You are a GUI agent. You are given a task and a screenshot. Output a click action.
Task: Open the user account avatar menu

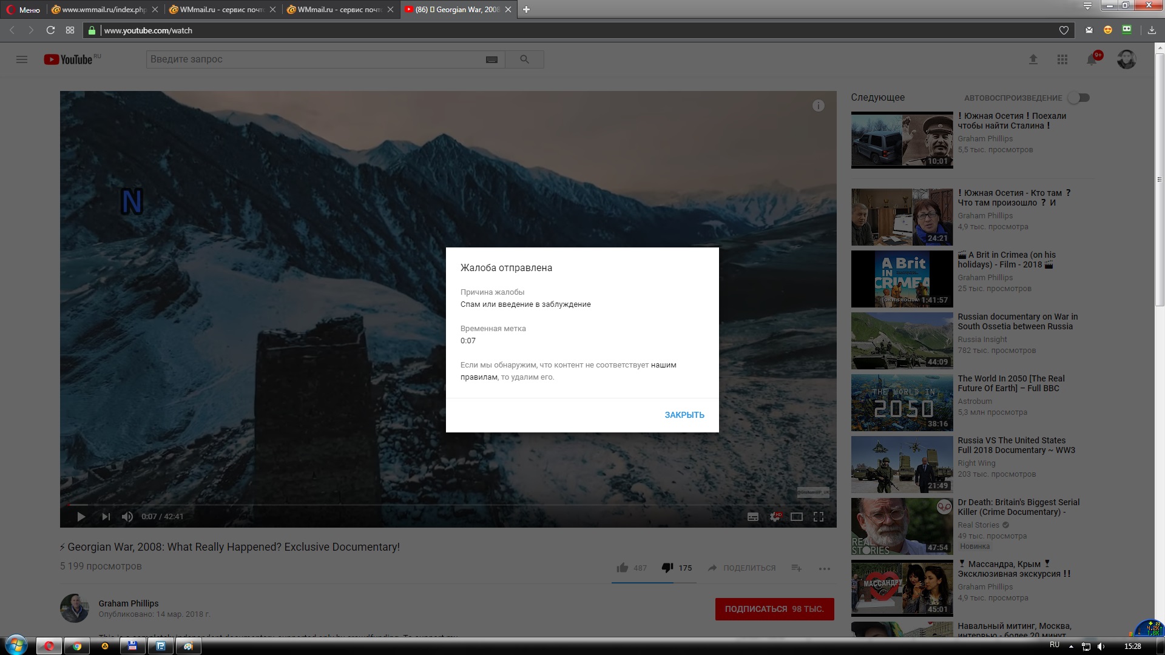coord(1126,59)
